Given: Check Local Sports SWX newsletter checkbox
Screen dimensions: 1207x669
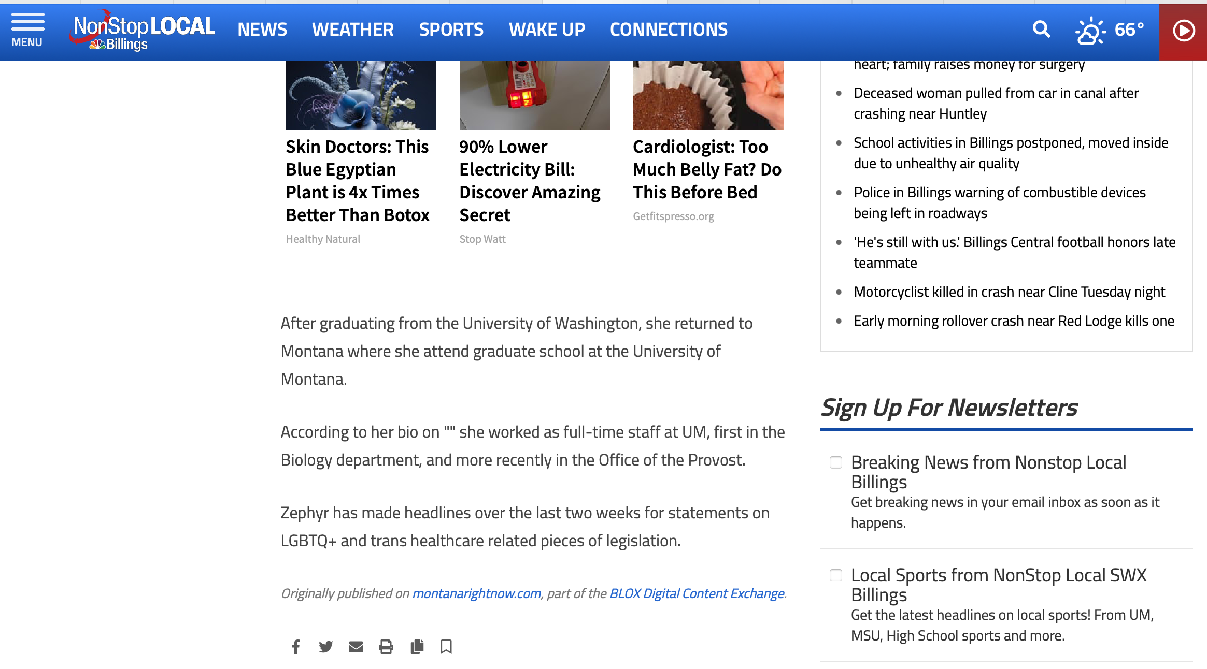Looking at the screenshot, I should (835, 575).
